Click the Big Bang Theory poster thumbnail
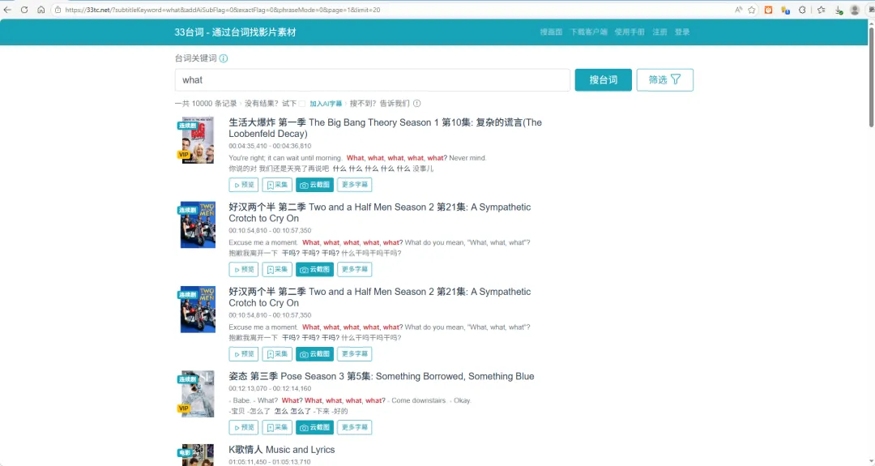Viewport: 875px width, 466px height. [198, 139]
